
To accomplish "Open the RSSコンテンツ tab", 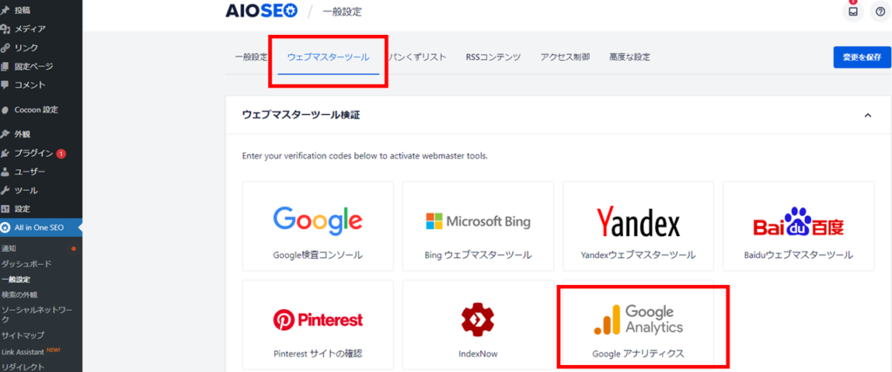I will coord(493,57).
